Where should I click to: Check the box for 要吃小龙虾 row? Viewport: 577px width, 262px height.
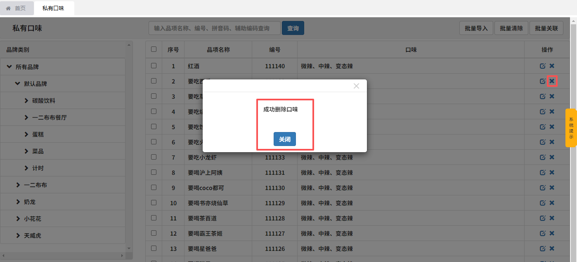pyautogui.click(x=154, y=157)
